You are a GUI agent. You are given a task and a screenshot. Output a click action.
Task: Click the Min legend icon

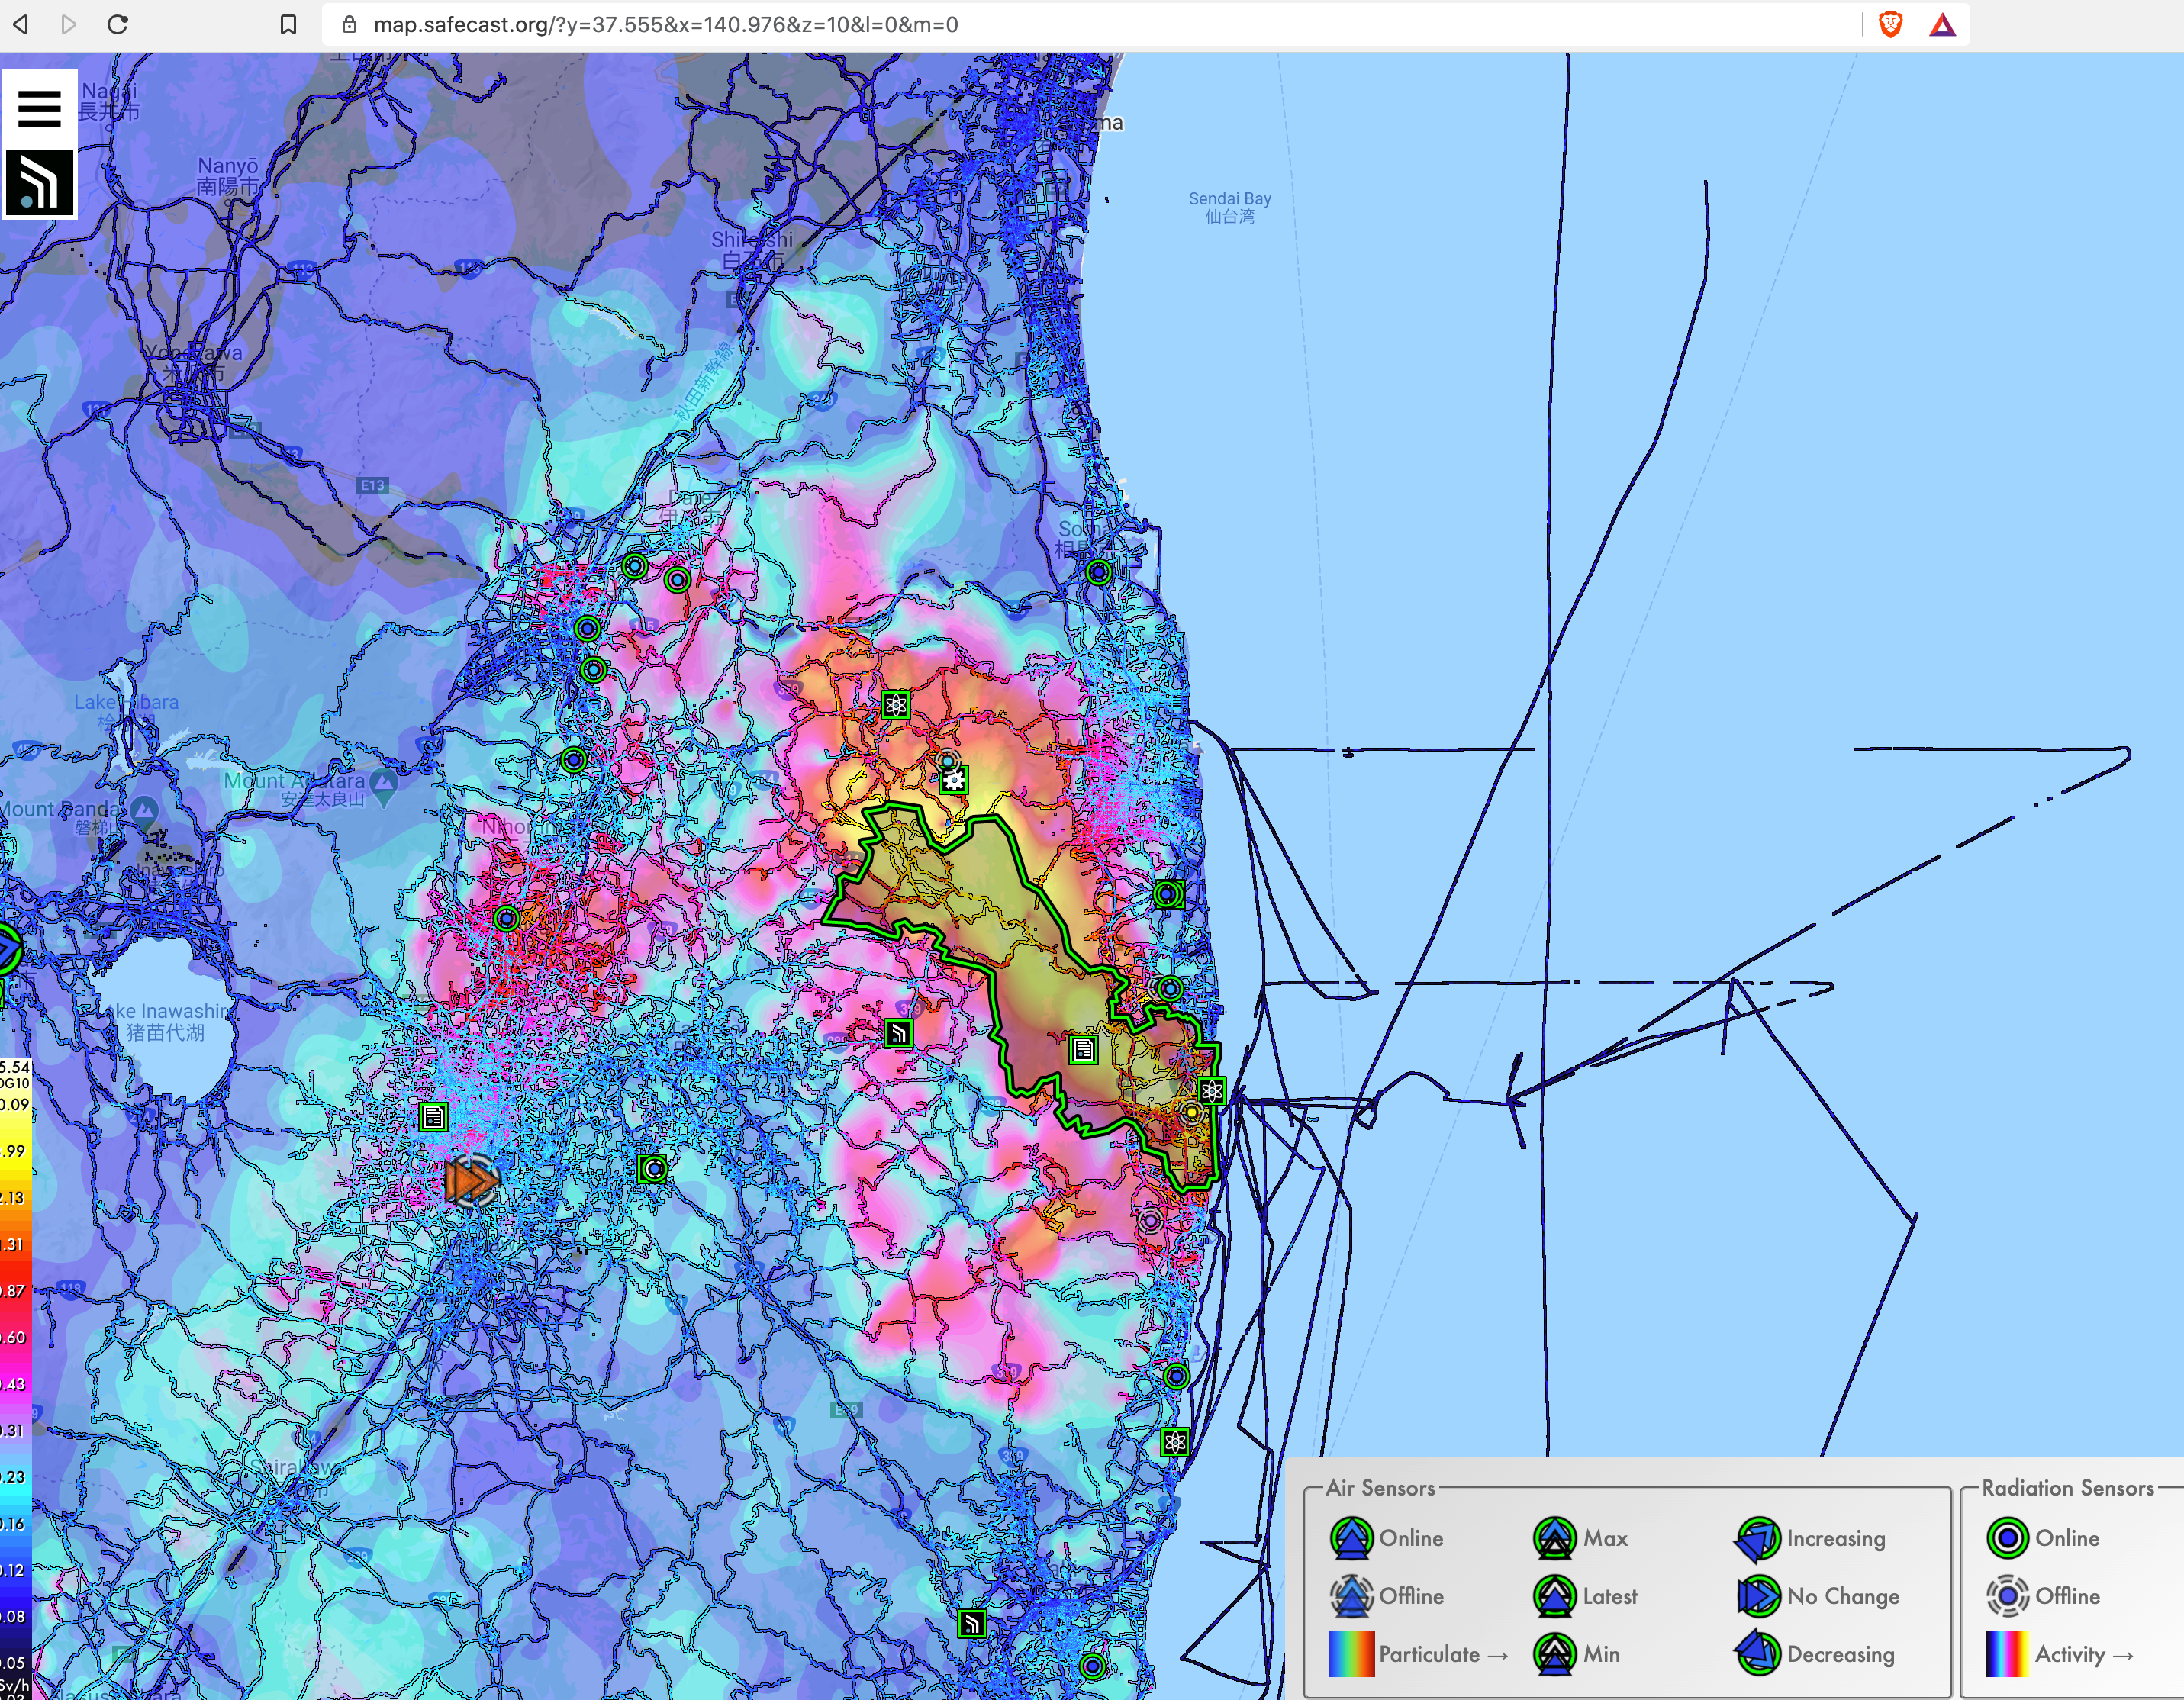(1554, 1654)
